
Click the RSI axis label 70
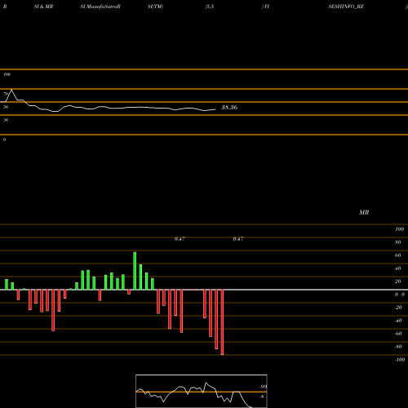[6, 94]
